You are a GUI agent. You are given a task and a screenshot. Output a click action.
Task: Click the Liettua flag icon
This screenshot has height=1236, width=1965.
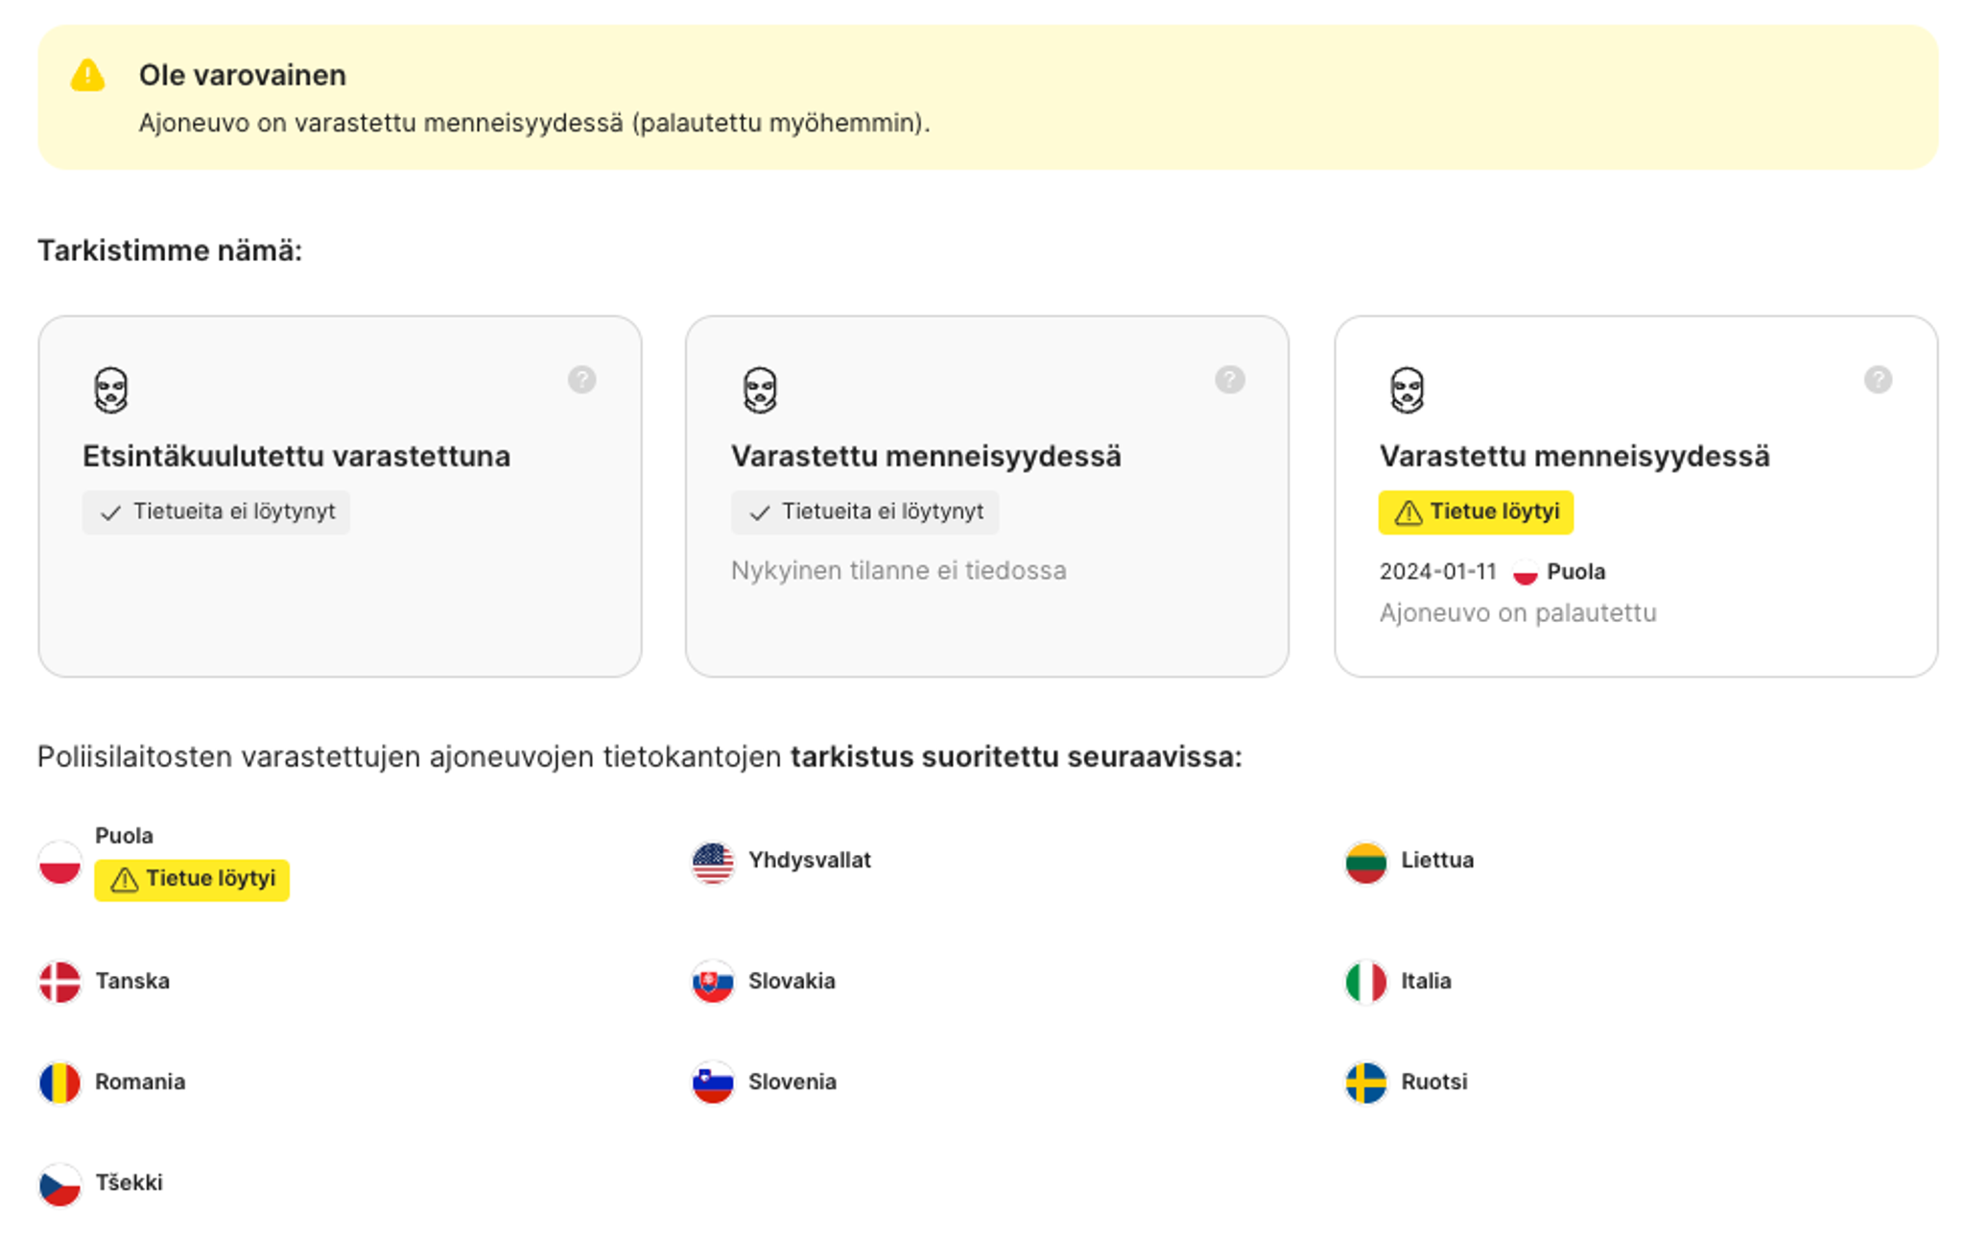coord(1365,862)
